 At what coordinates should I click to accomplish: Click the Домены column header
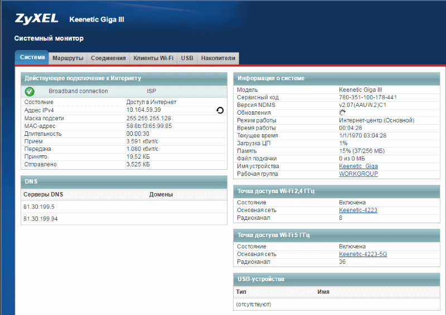coord(161,195)
